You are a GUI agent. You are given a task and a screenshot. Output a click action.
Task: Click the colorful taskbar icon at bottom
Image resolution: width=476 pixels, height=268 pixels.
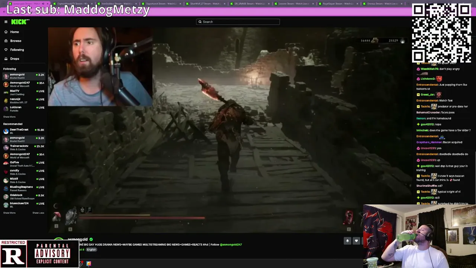click(89, 264)
